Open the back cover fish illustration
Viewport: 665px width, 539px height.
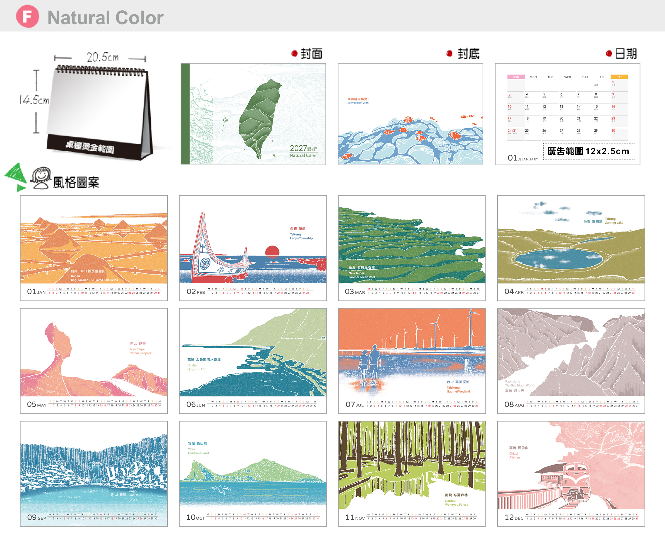(410, 114)
